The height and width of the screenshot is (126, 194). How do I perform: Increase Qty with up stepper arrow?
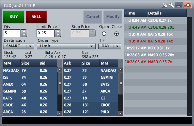[x=24, y=31]
